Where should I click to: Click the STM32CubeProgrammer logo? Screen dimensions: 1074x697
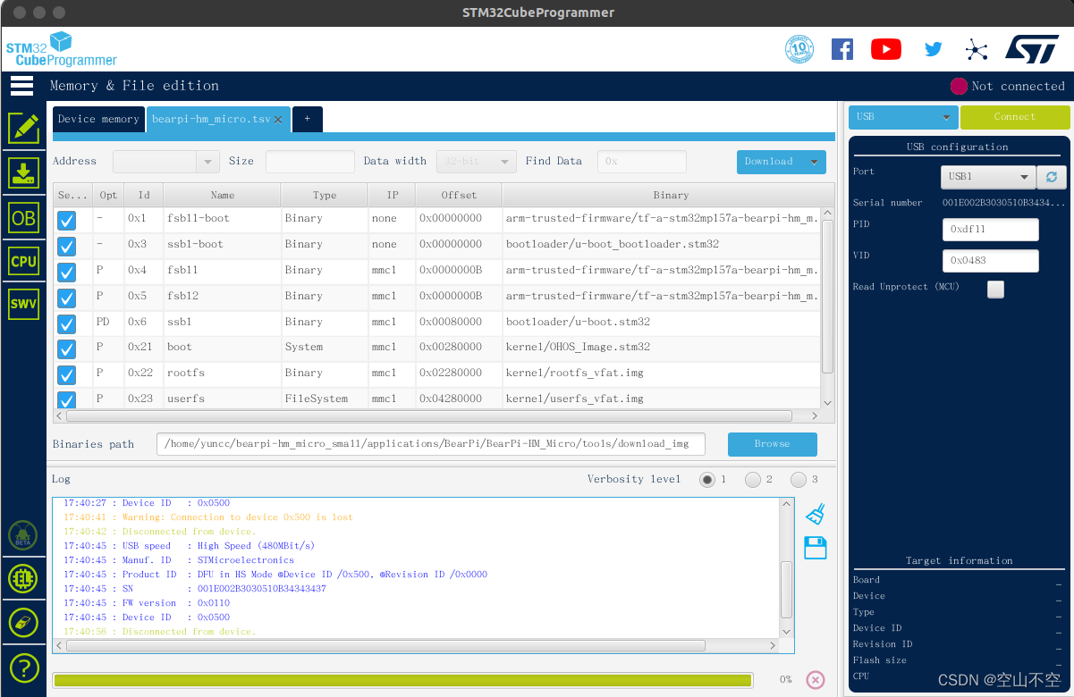coord(62,49)
